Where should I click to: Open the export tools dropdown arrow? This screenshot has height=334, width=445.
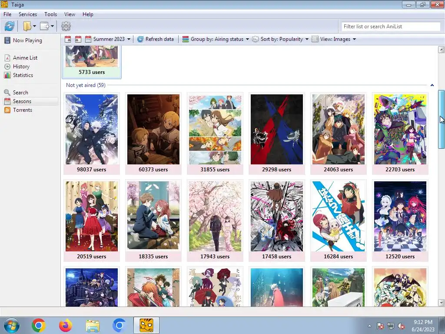coord(52,27)
